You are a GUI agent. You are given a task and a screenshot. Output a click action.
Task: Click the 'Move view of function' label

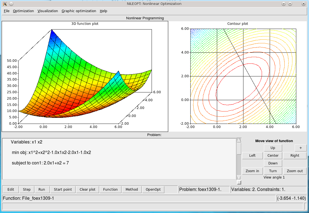pos(274,141)
